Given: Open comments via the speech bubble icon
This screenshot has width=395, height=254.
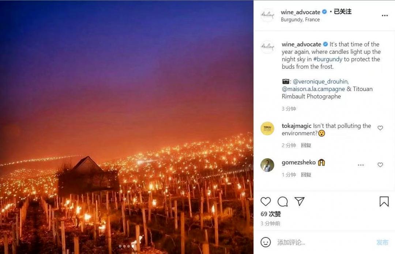Looking at the screenshot, I should click(283, 202).
